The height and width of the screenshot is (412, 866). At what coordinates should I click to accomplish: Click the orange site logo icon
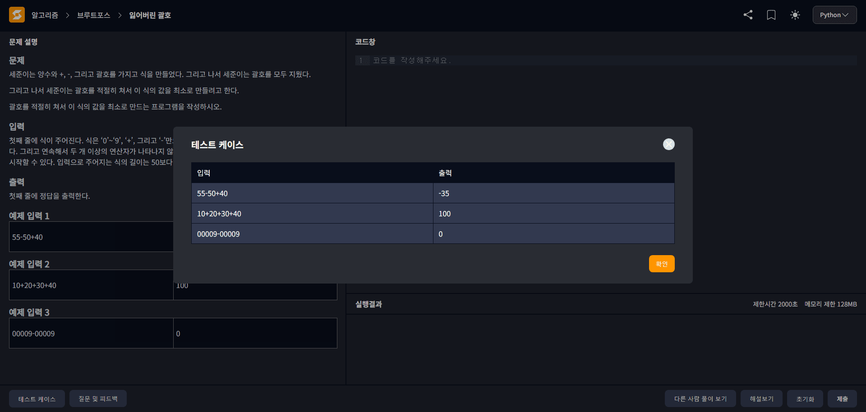click(x=17, y=15)
